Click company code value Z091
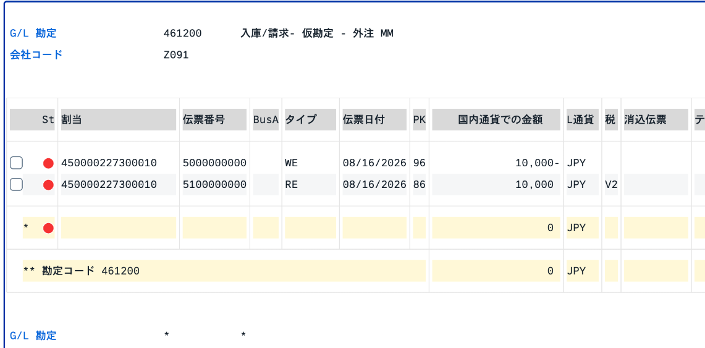705x348 pixels. point(176,55)
